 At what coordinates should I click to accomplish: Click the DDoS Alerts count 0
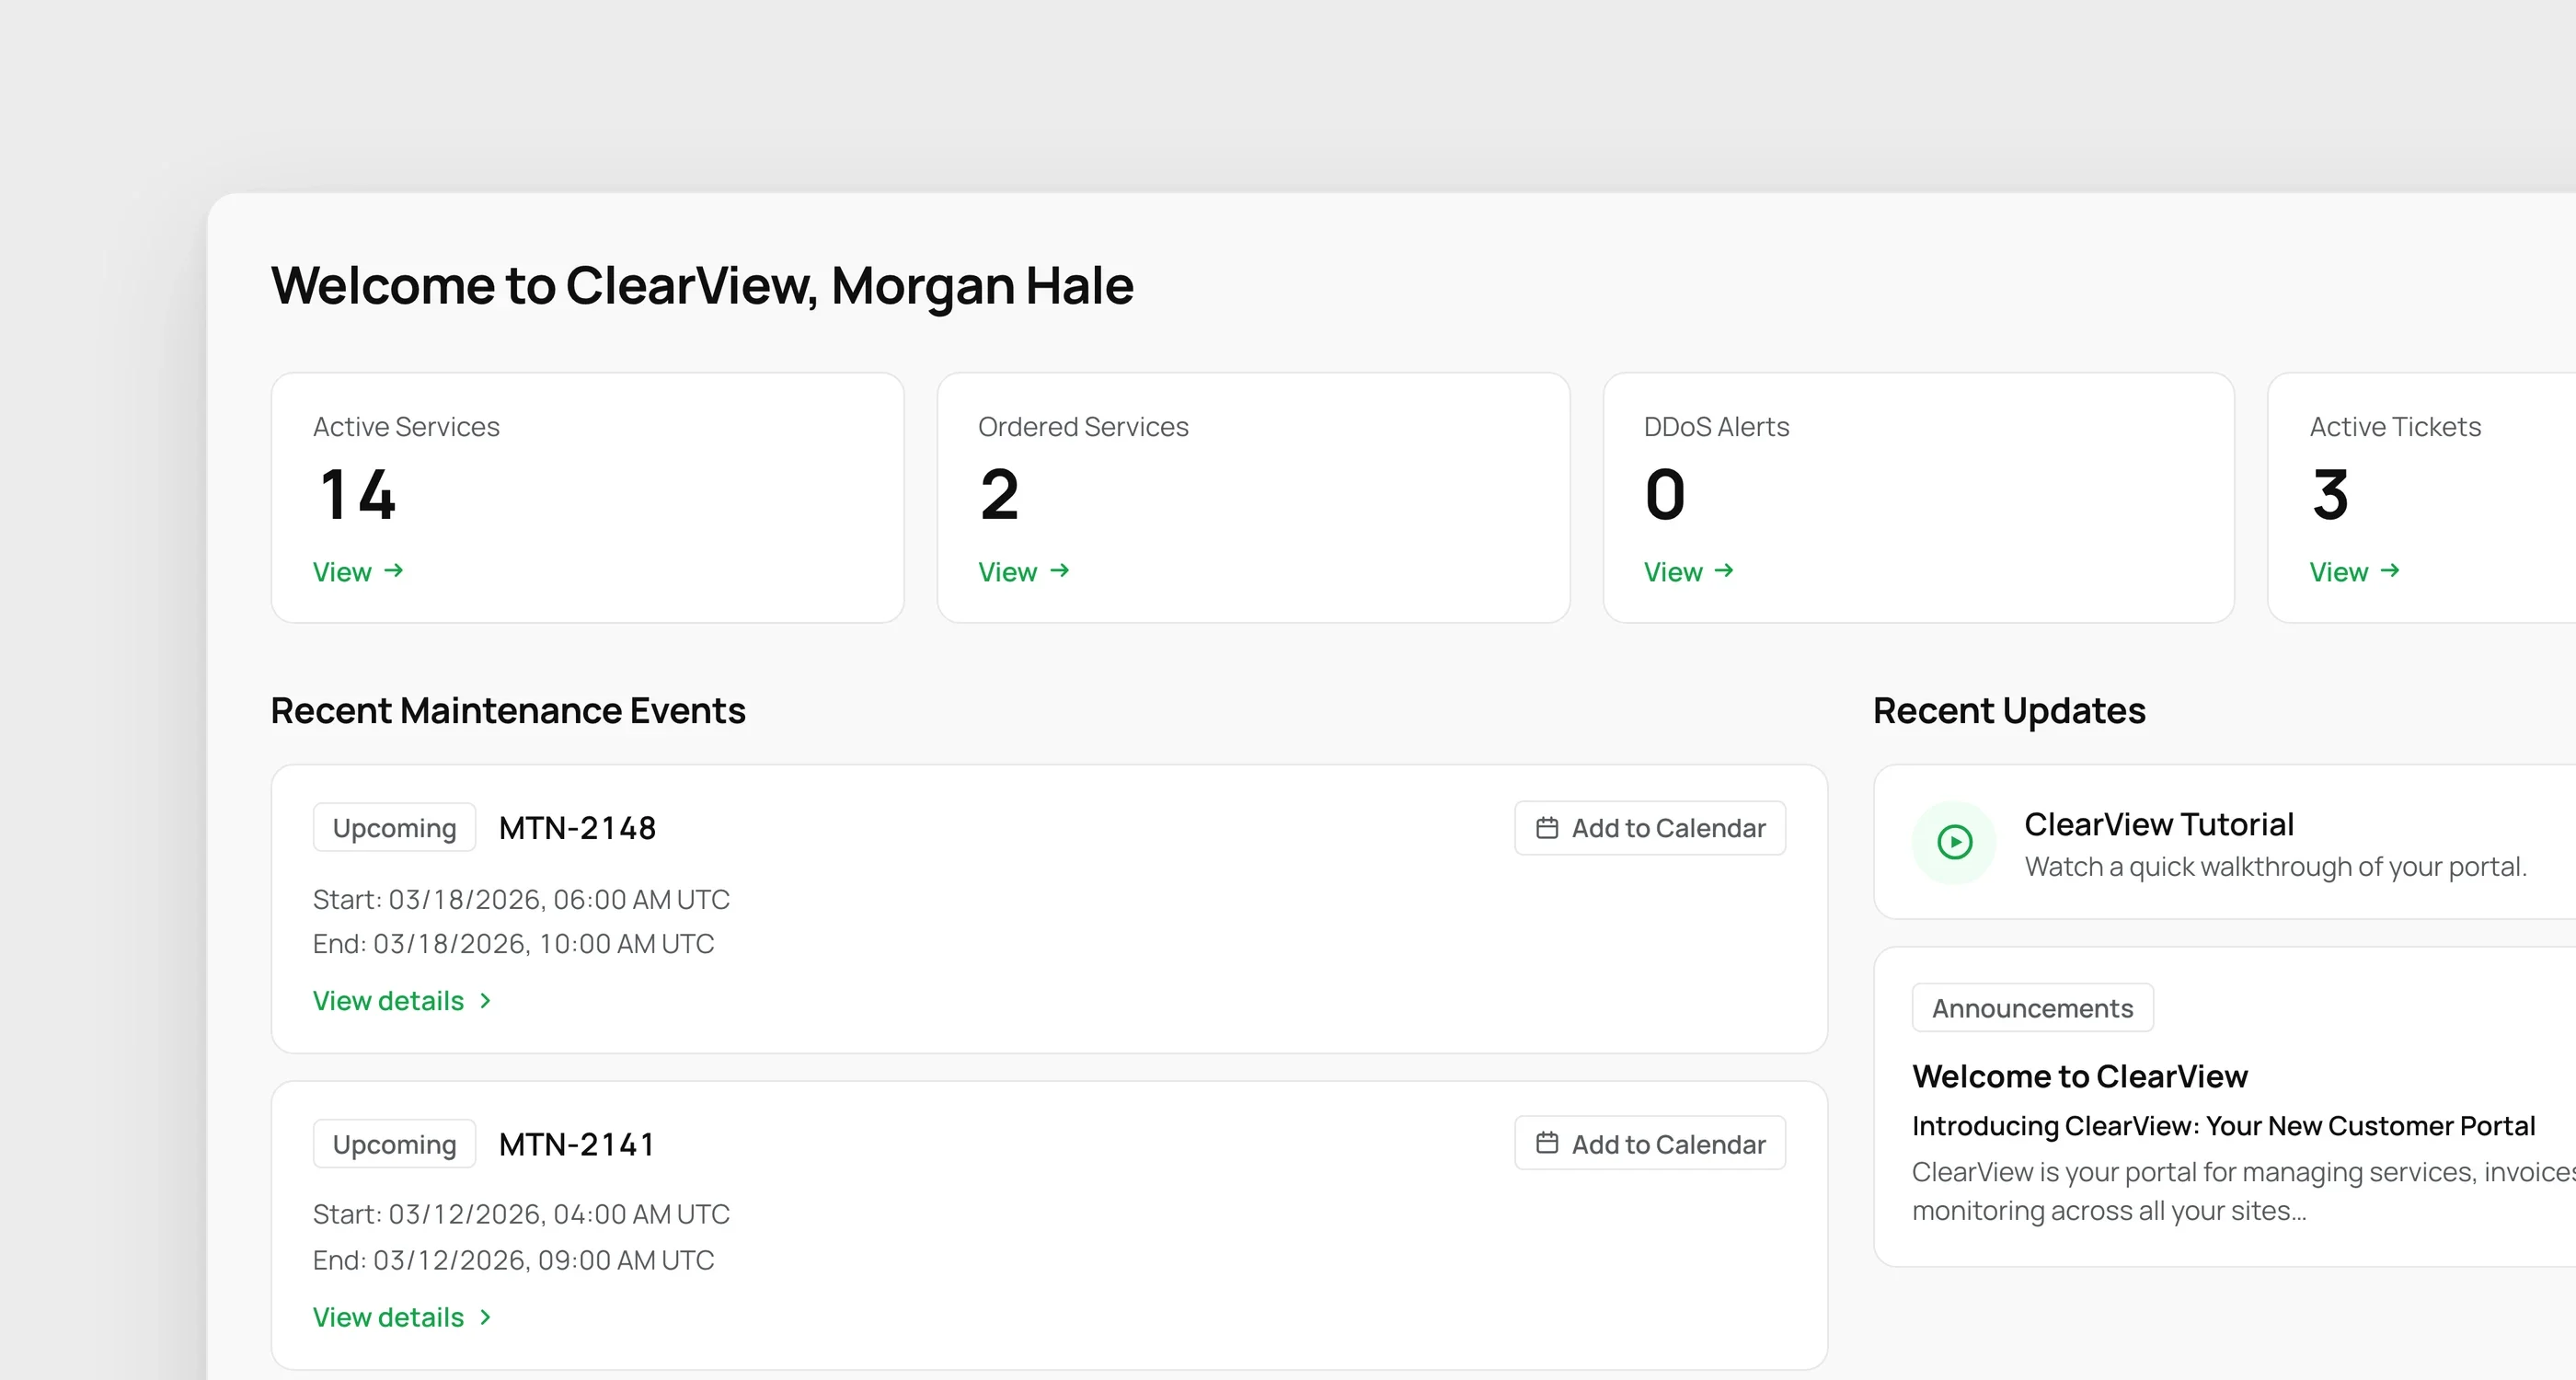(1665, 494)
